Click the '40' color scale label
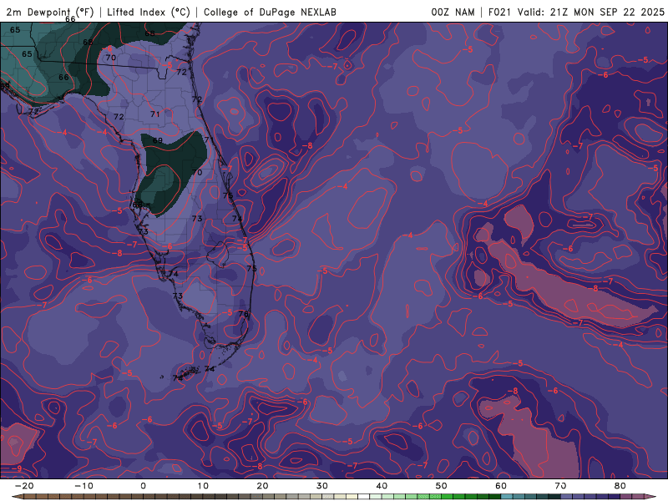 [382, 486]
